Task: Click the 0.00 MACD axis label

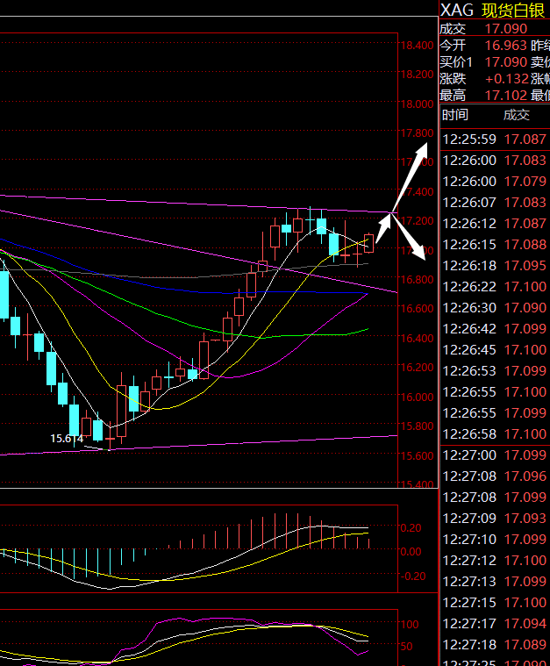Action: pos(411,552)
